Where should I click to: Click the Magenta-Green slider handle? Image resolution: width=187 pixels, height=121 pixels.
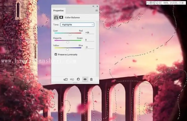pyautogui.click(x=68, y=42)
